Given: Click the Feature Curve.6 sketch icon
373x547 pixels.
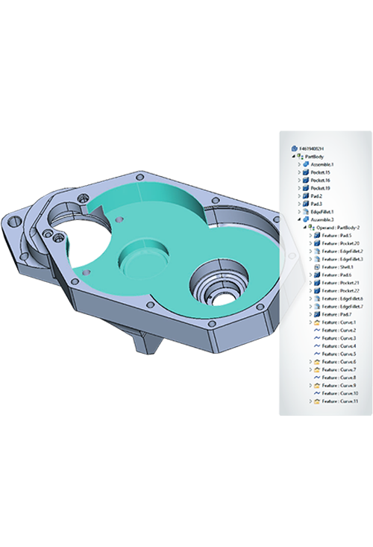Looking at the screenshot, I should click(317, 362).
